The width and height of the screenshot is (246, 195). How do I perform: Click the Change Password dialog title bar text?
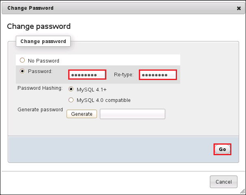[x=30, y=8]
